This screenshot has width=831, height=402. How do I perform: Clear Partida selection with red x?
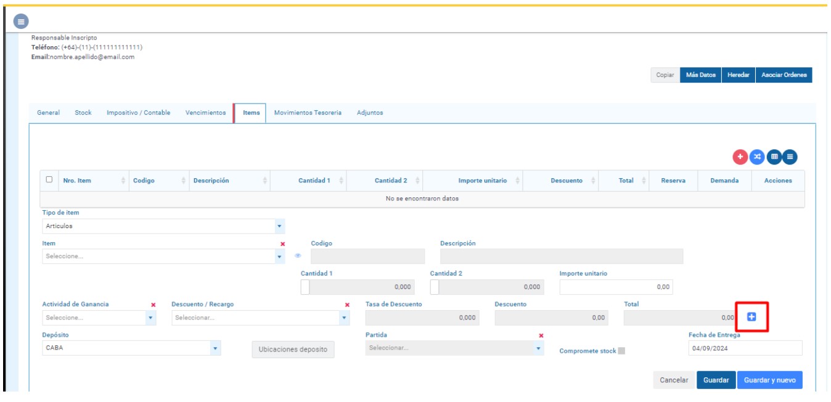pyautogui.click(x=541, y=335)
